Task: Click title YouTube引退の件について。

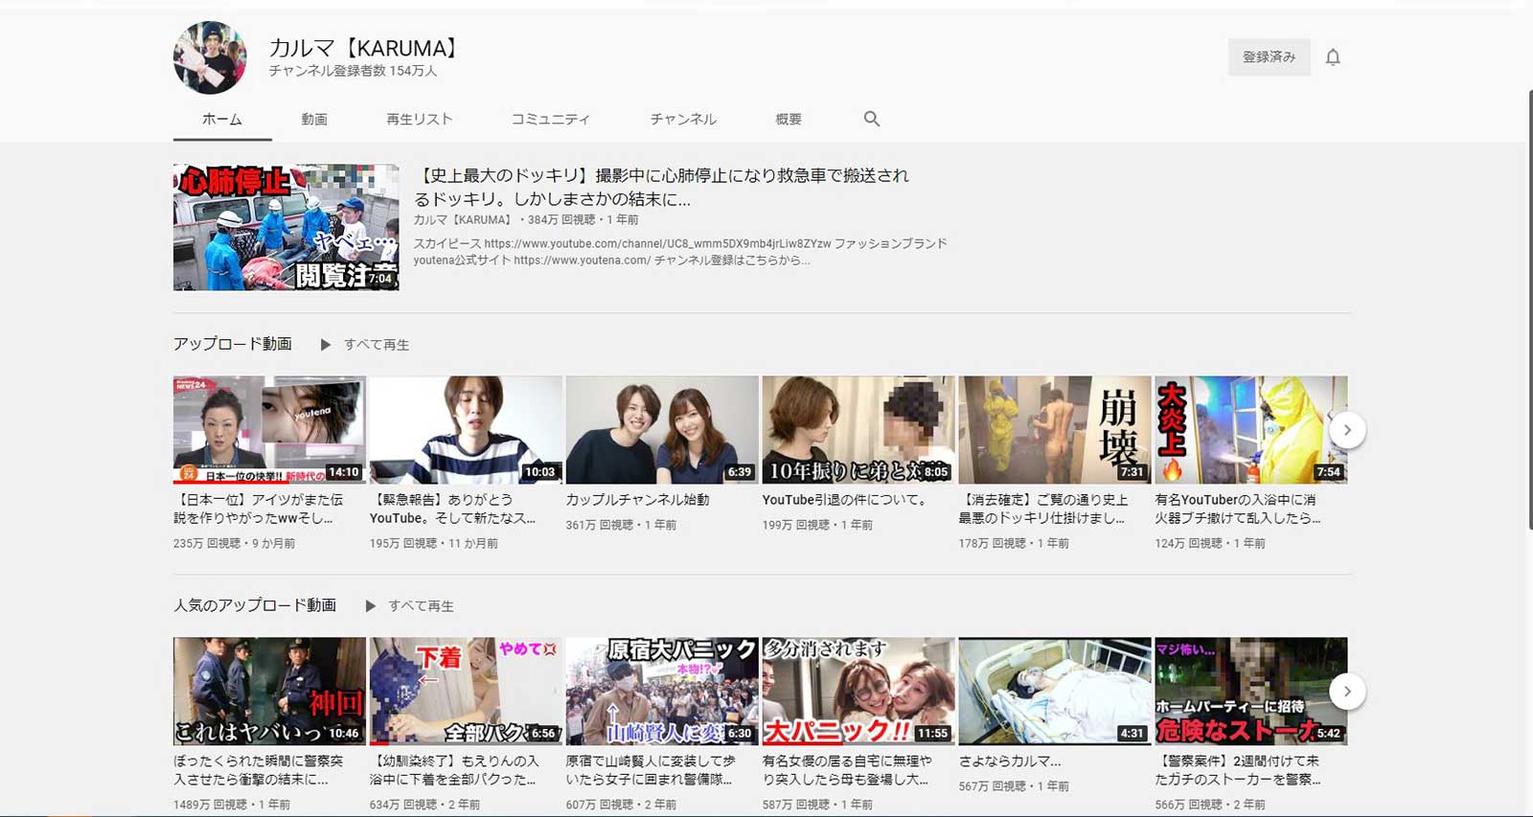Action: point(845,500)
